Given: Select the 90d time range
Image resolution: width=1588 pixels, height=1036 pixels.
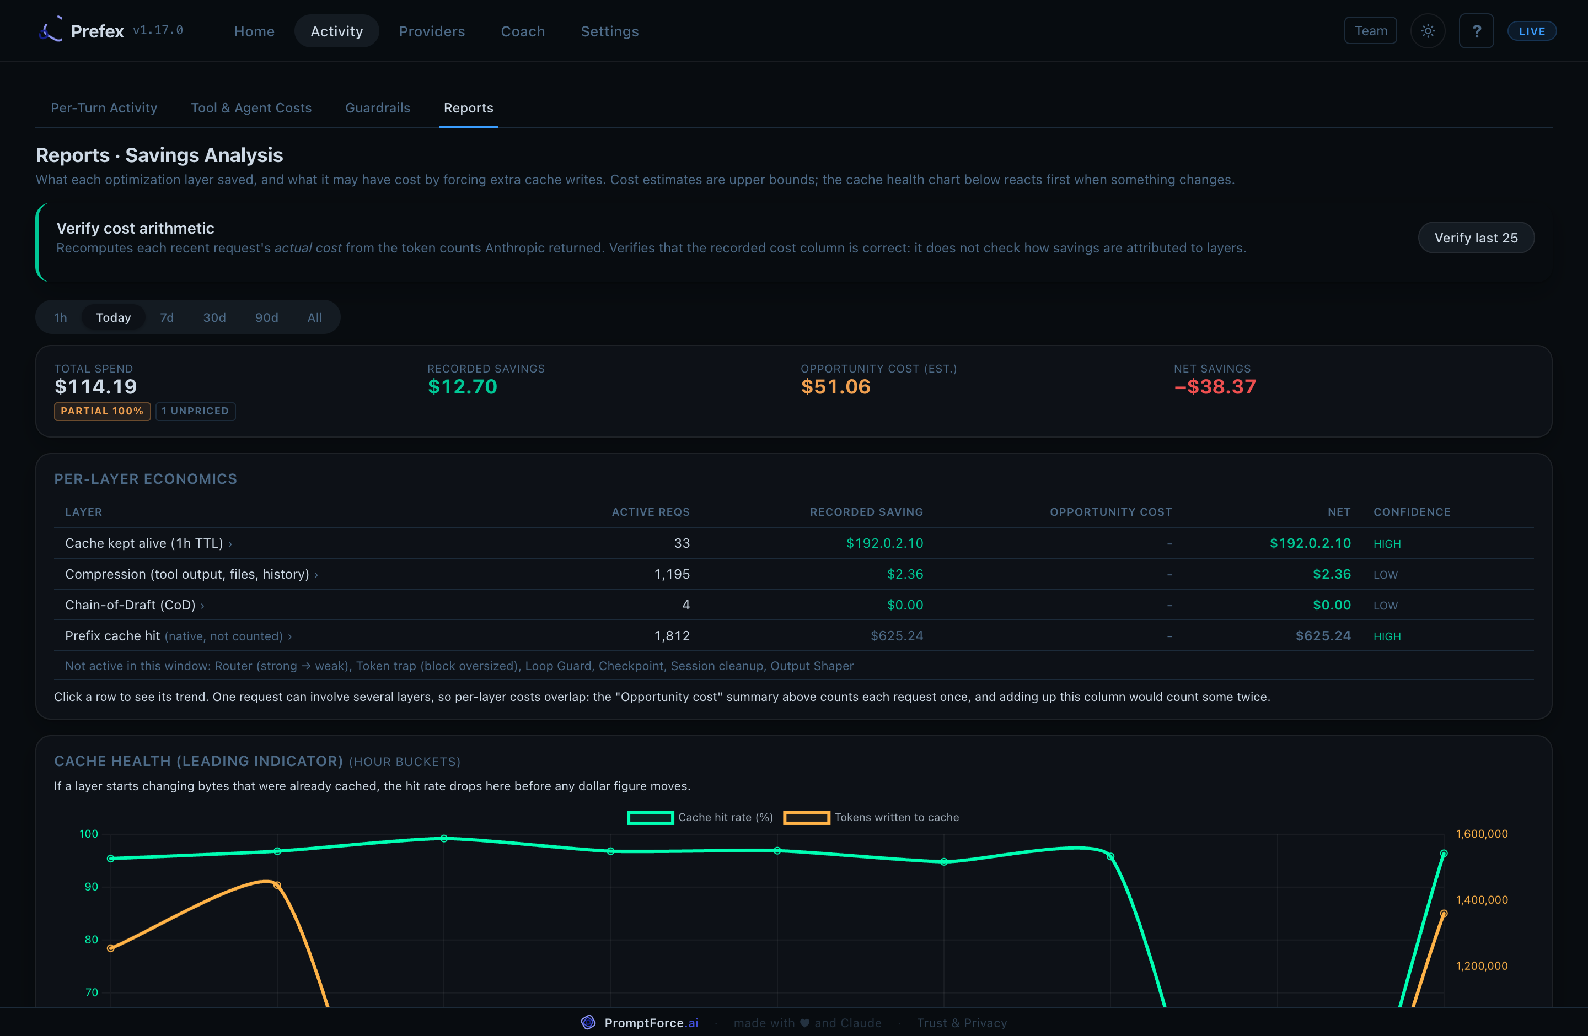Looking at the screenshot, I should [x=266, y=317].
